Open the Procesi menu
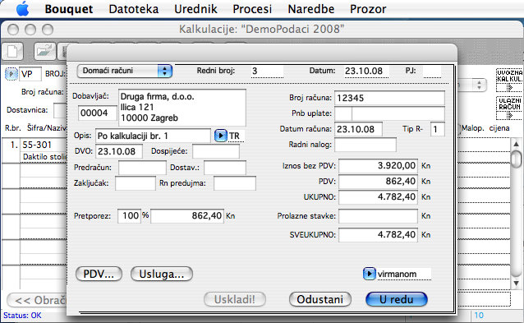This screenshot has height=323, width=524. coord(252,9)
